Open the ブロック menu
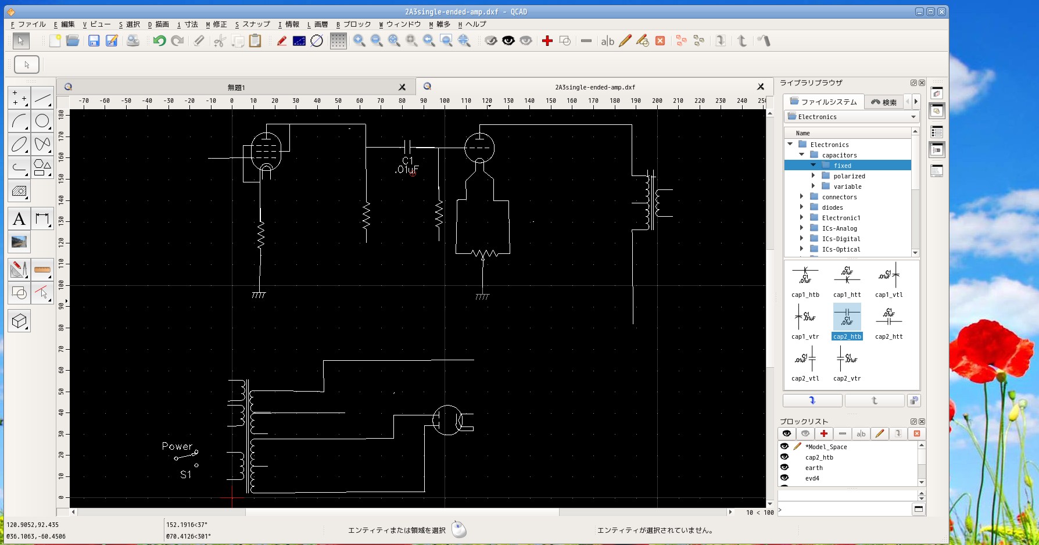This screenshot has height=545, width=1039. (354, 24)
